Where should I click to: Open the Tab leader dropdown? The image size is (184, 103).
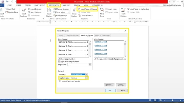coord(90,65)
